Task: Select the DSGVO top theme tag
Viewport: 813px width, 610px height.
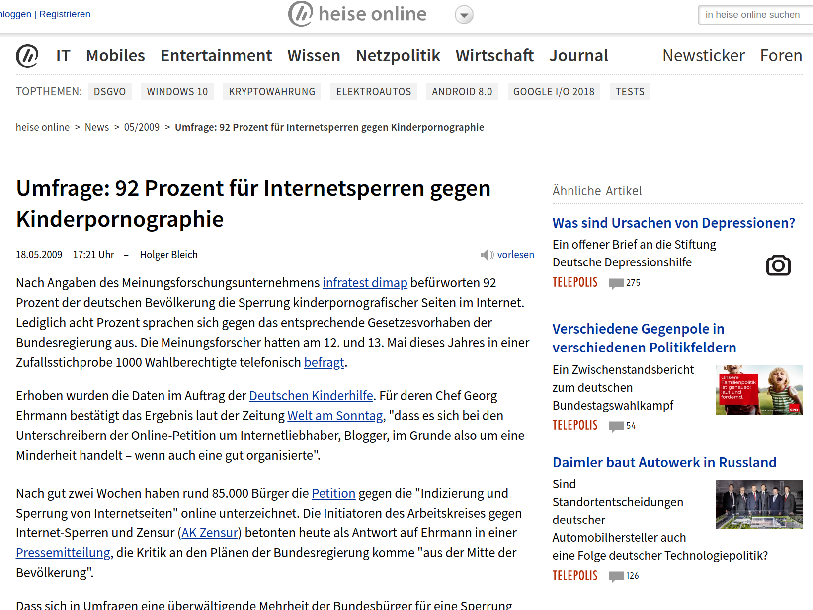Action: coord(110,92)
